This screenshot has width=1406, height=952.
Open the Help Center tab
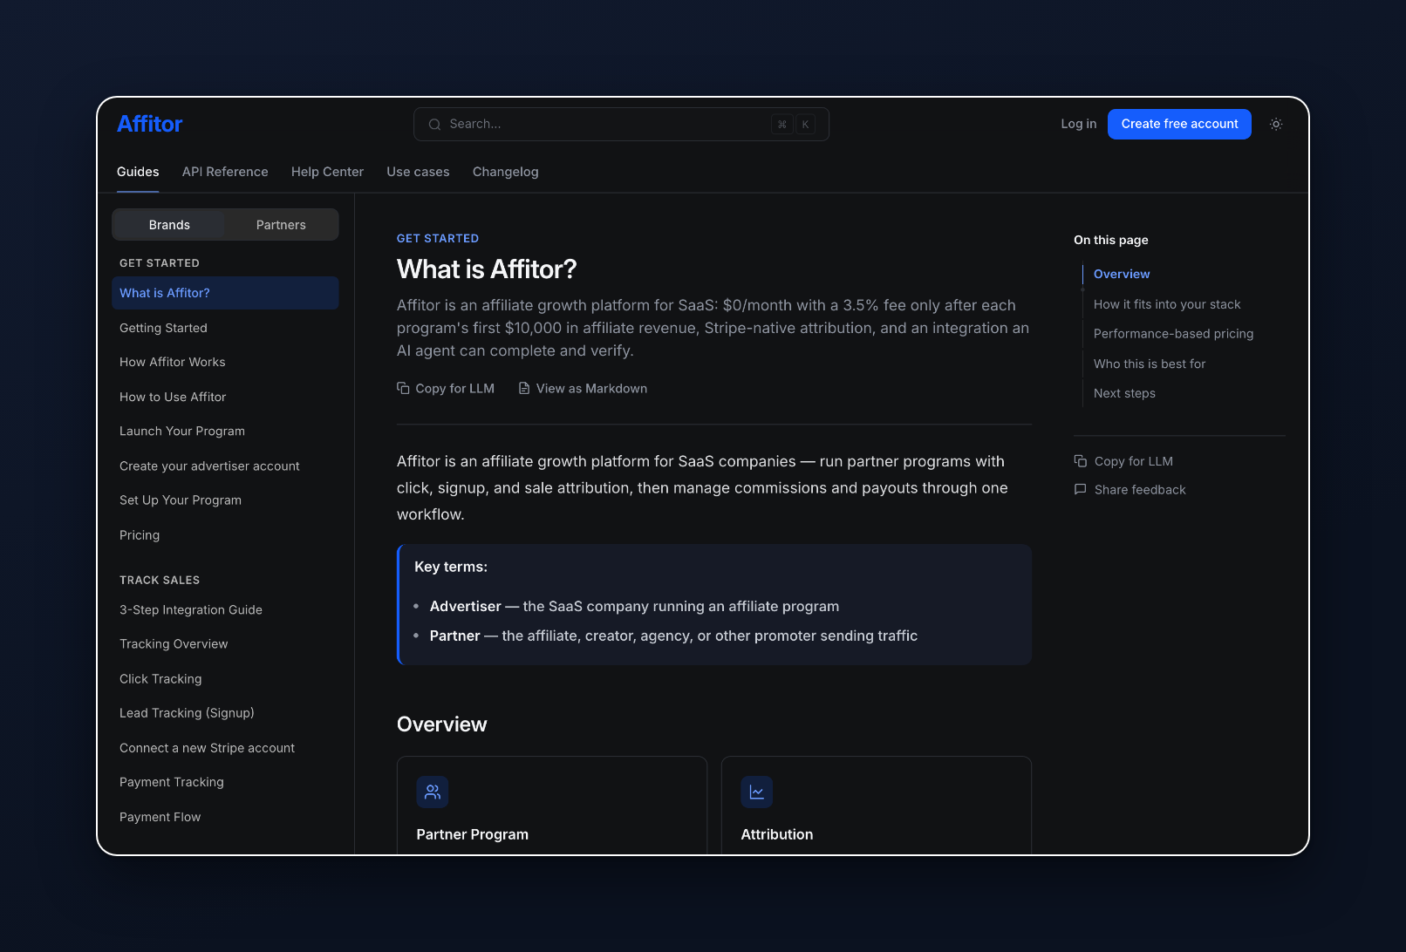pos(327,172)
